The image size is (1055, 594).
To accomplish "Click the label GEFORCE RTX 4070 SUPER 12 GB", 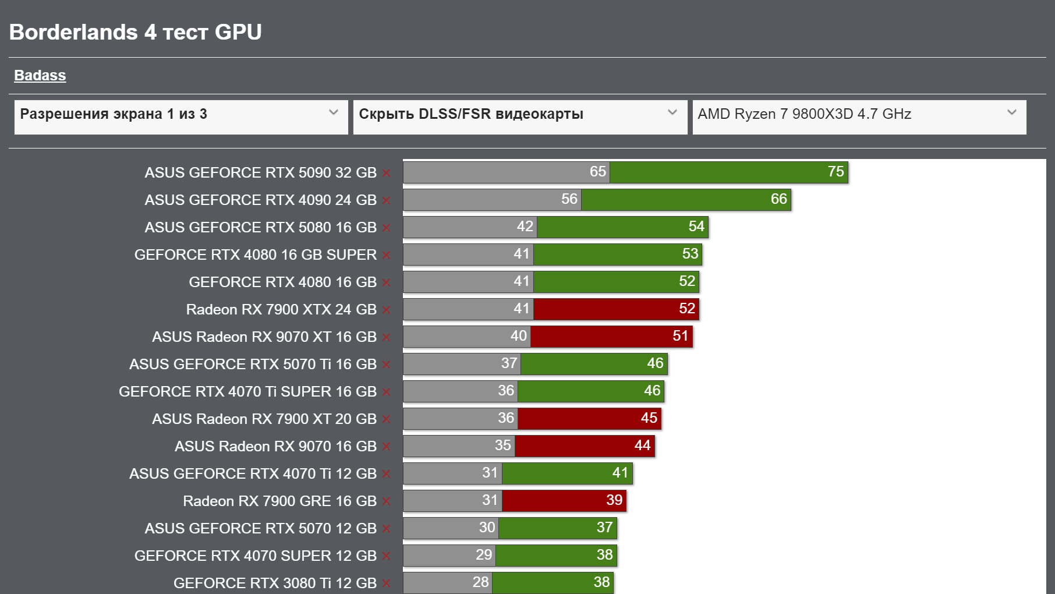I will (256, 556).
